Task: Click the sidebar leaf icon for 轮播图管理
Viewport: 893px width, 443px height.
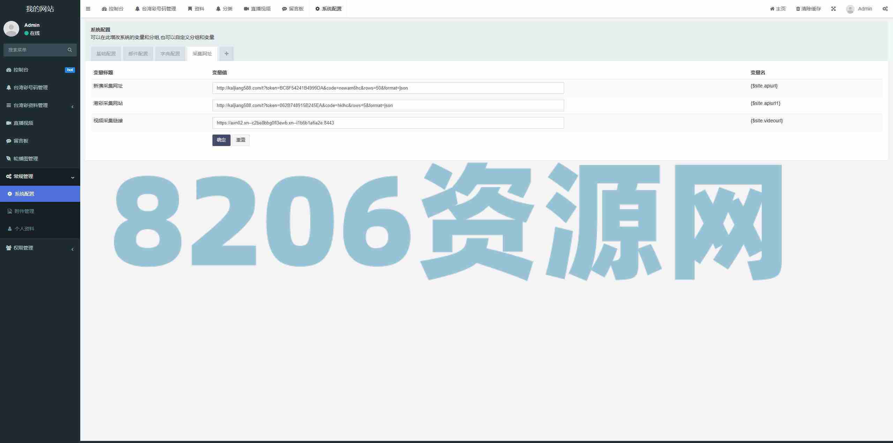Action: [9, 159]
